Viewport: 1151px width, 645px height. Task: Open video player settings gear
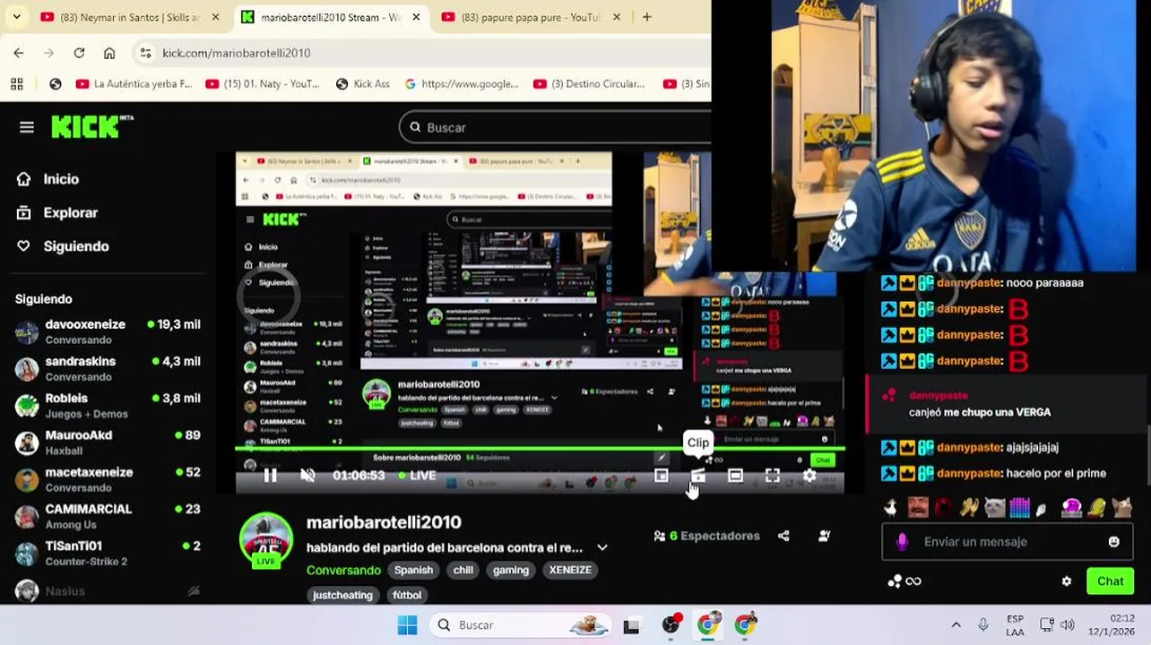[809, 476]
